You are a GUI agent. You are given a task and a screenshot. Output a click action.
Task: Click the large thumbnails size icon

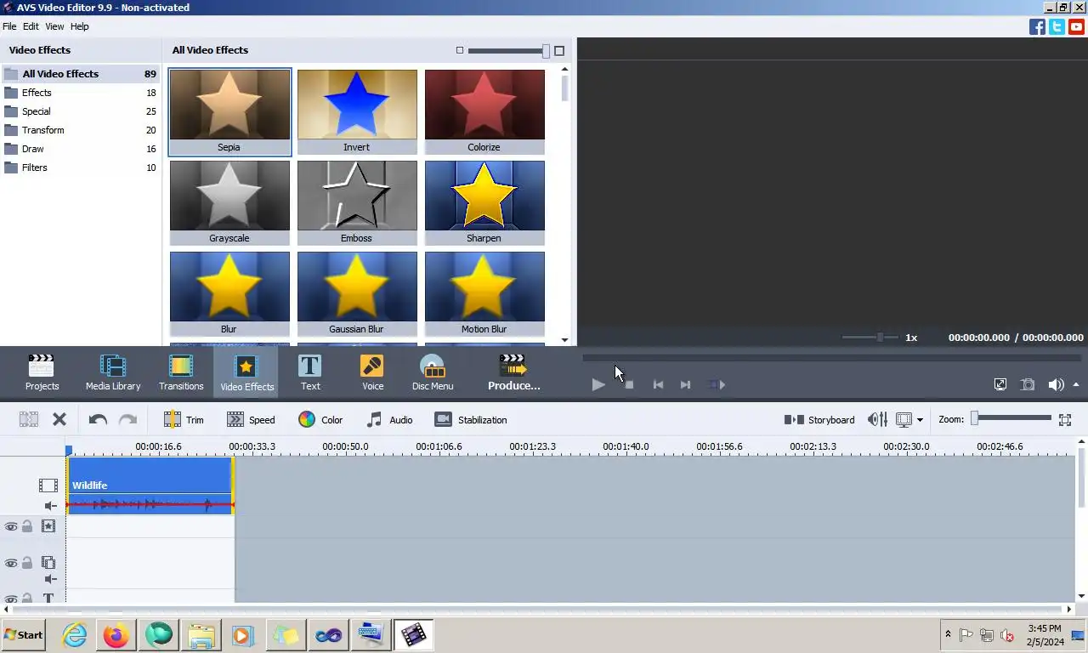(x=559, y=51)
